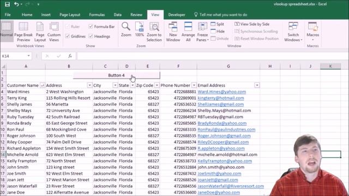The height and width of the screenshot is (196, 349).
Task: Toggle the Headings checkbox
Action: 91,36
